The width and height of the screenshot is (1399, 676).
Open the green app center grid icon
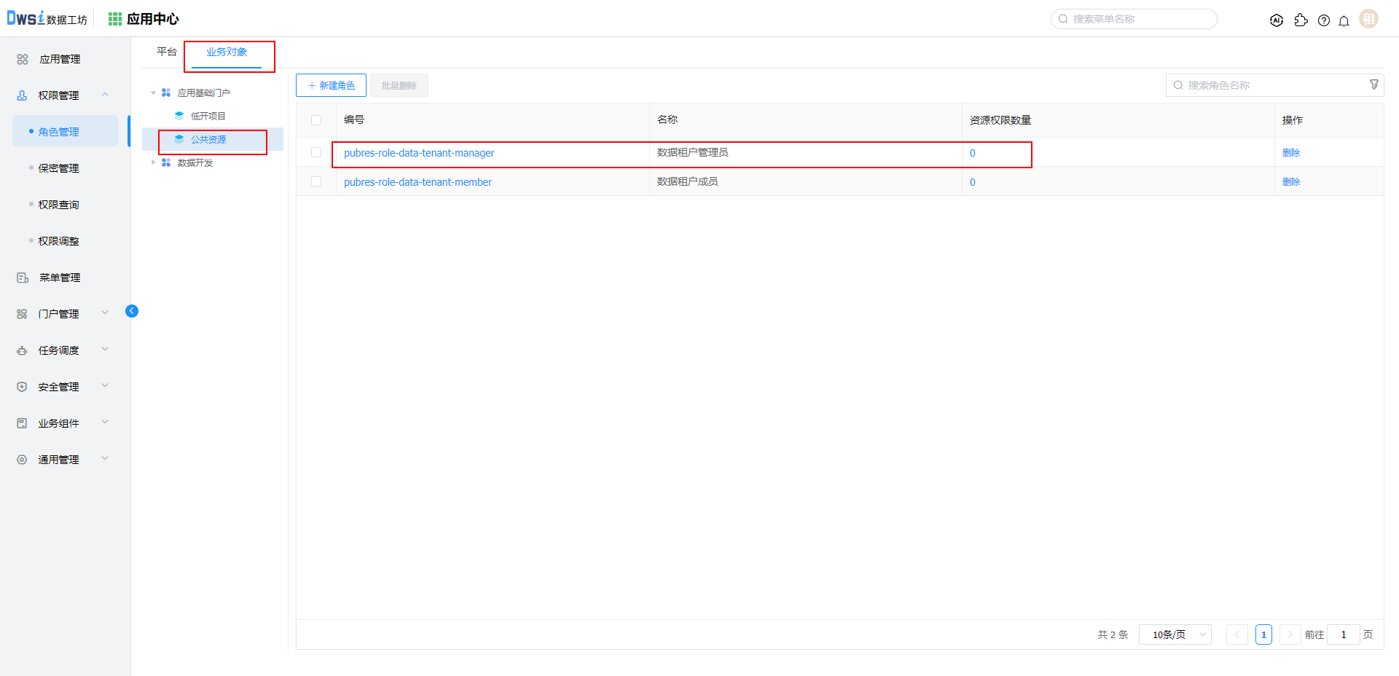pos(115,19)
